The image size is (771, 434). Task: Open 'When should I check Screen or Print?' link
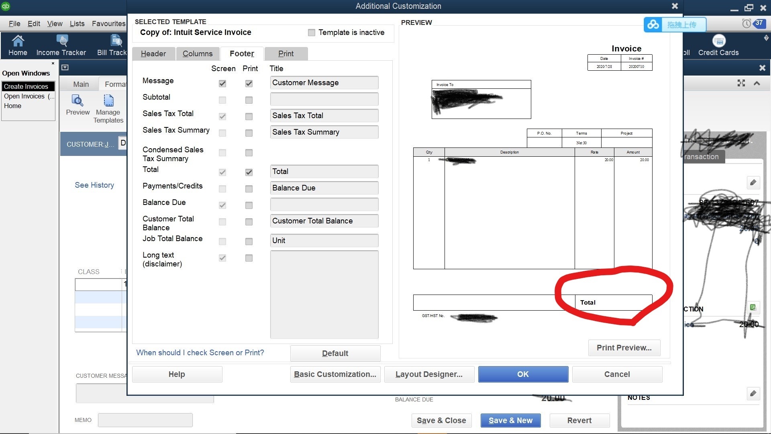(x=200, y=352)
